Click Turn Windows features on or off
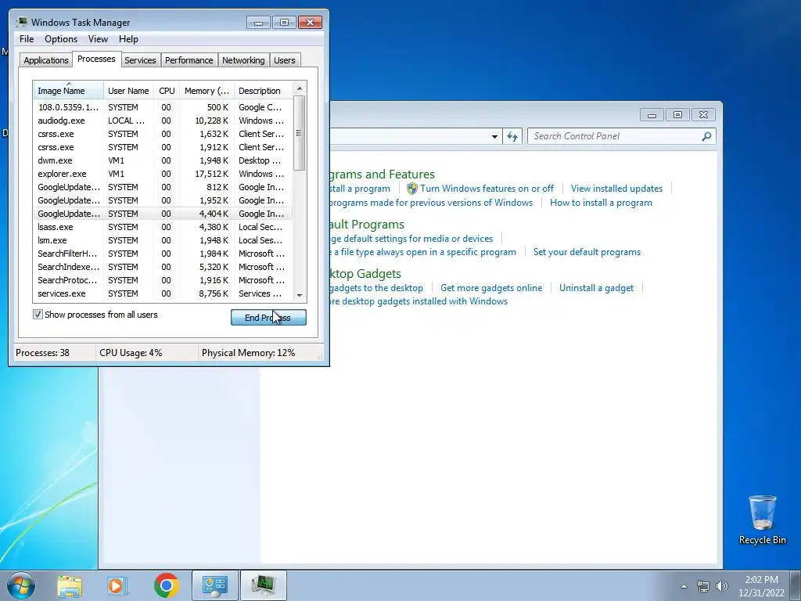 click(x=487, y=189)
